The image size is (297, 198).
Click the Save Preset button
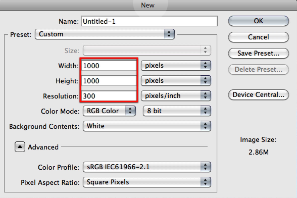[x=259, y=53]
